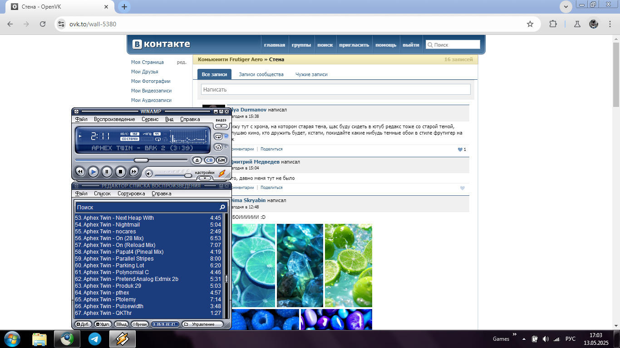Open the Windows Start menu
The height and width of the screenshot is (348, 620).
(x=11, y=339)
